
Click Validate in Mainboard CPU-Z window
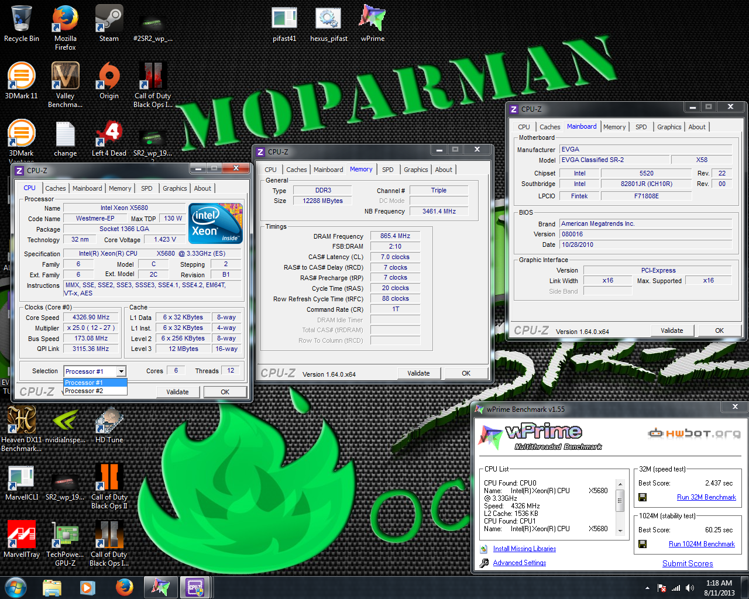tap(672, 331)
